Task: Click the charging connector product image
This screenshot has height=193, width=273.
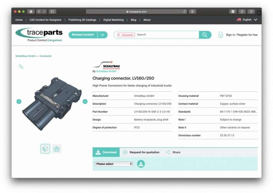Action: coord(52,104)
